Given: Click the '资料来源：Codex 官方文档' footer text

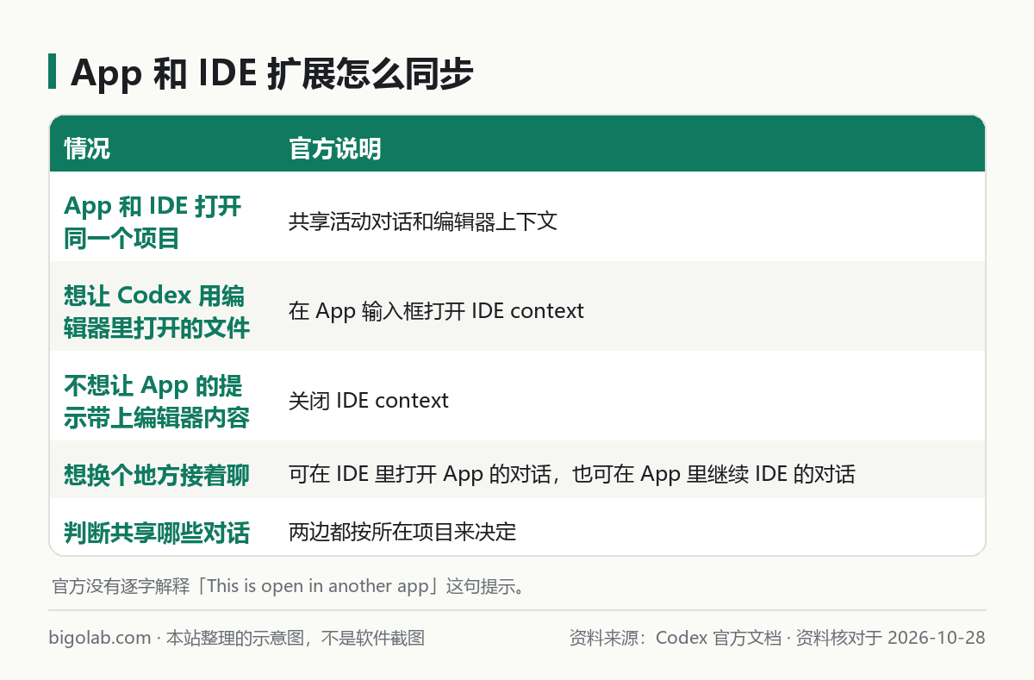Looking at the screenshot, I should pos(675,639).
